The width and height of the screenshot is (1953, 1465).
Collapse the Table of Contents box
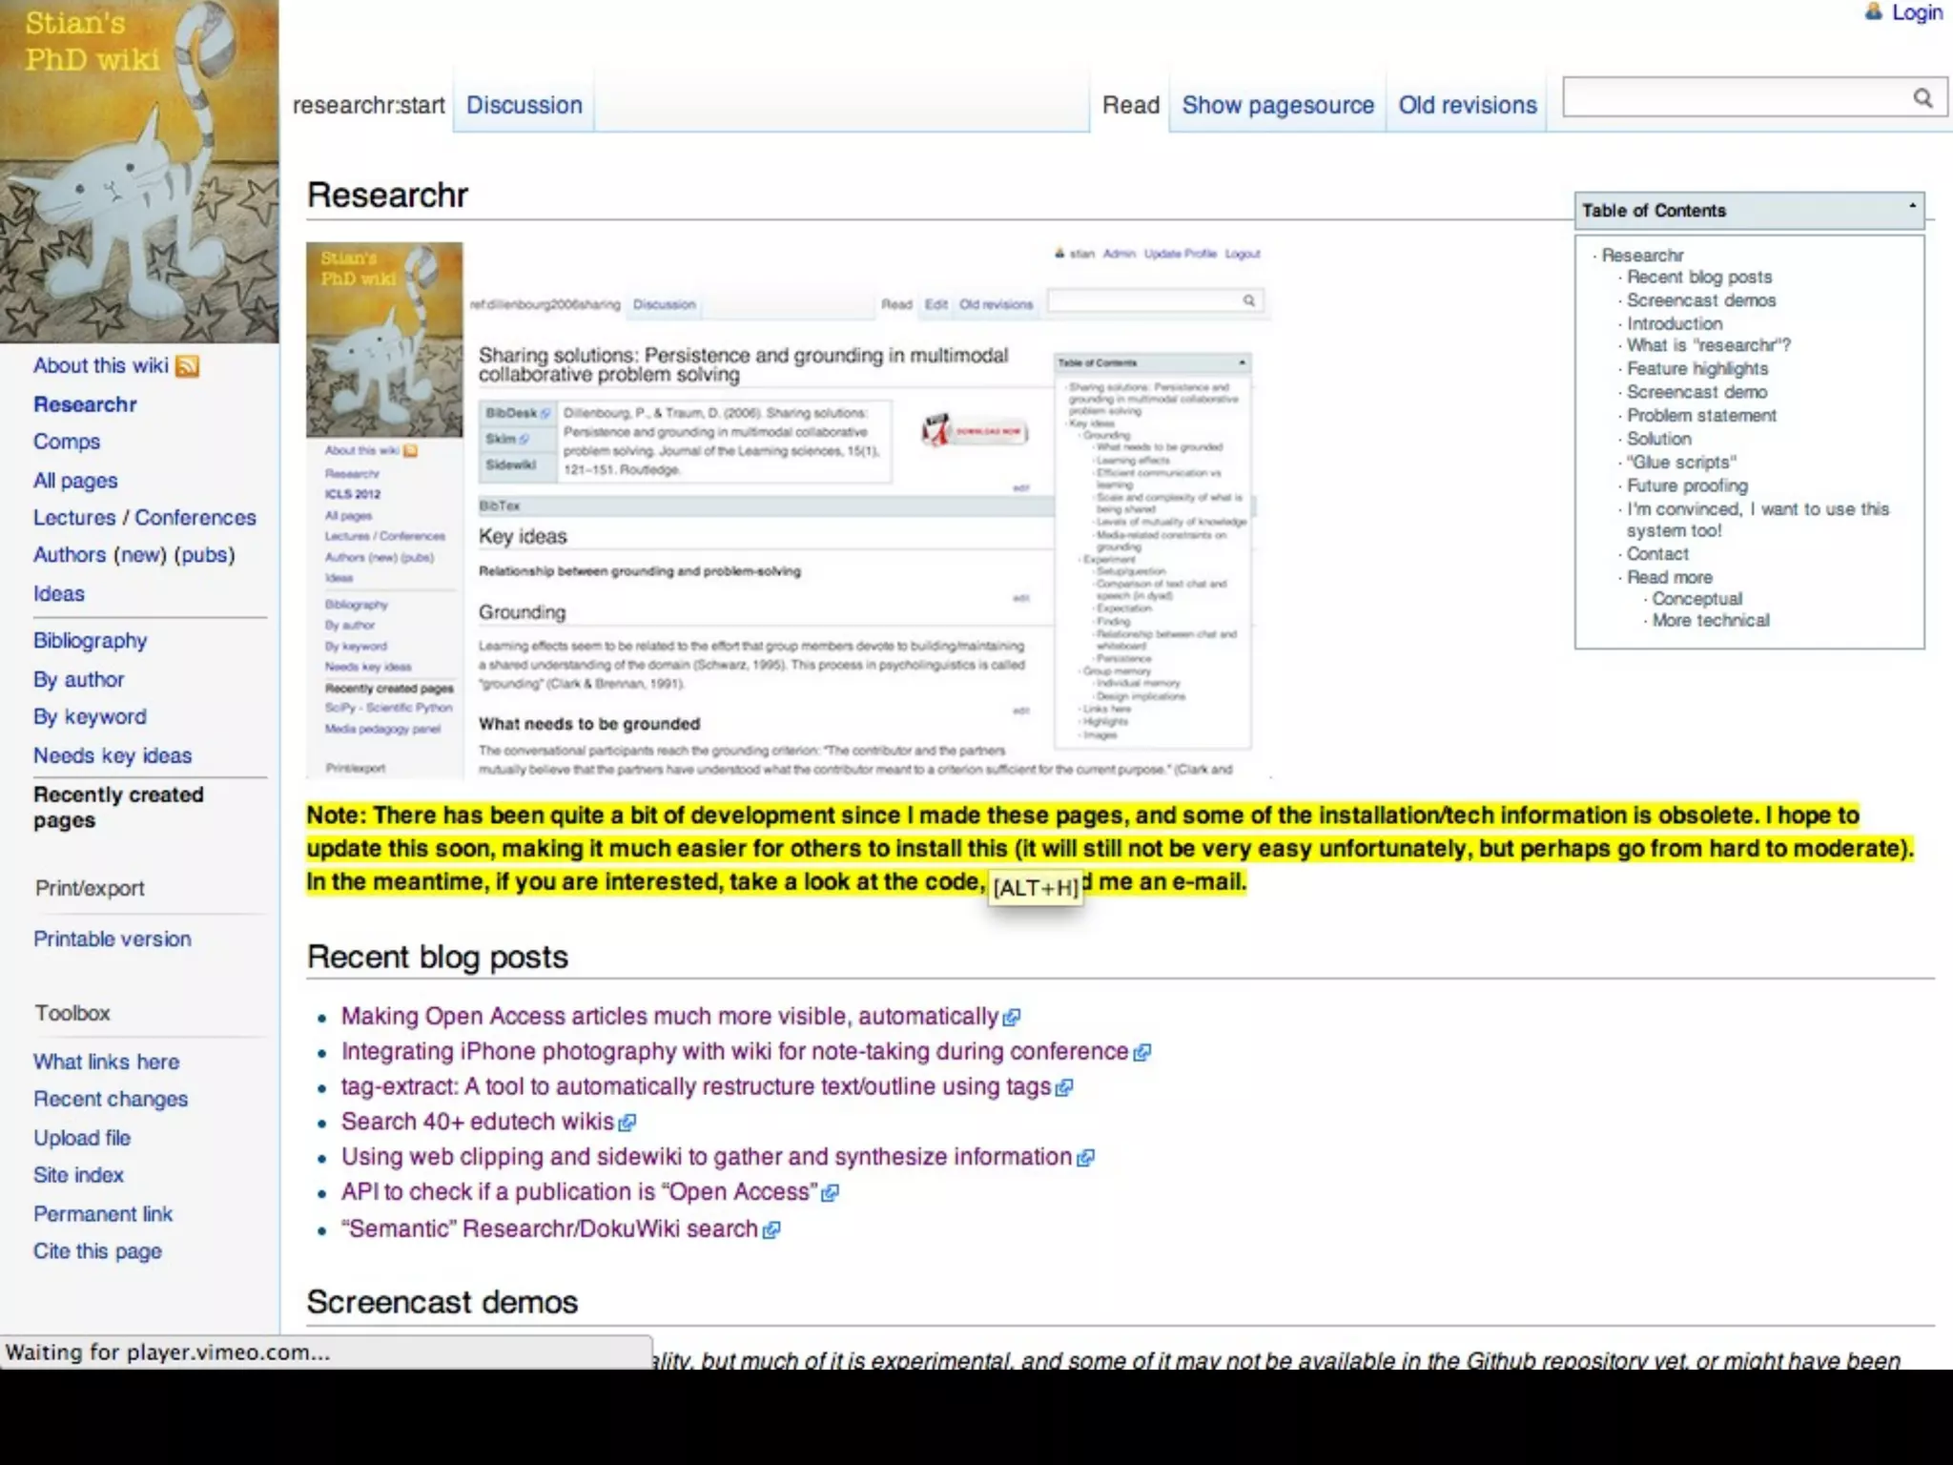[1911, 206]
